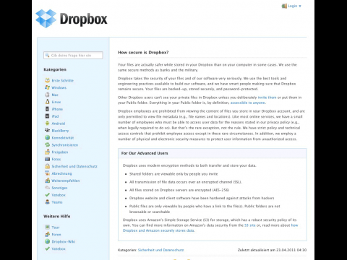
Task: Click the Synchronisieren arrows icon
Action: point(48,145)
